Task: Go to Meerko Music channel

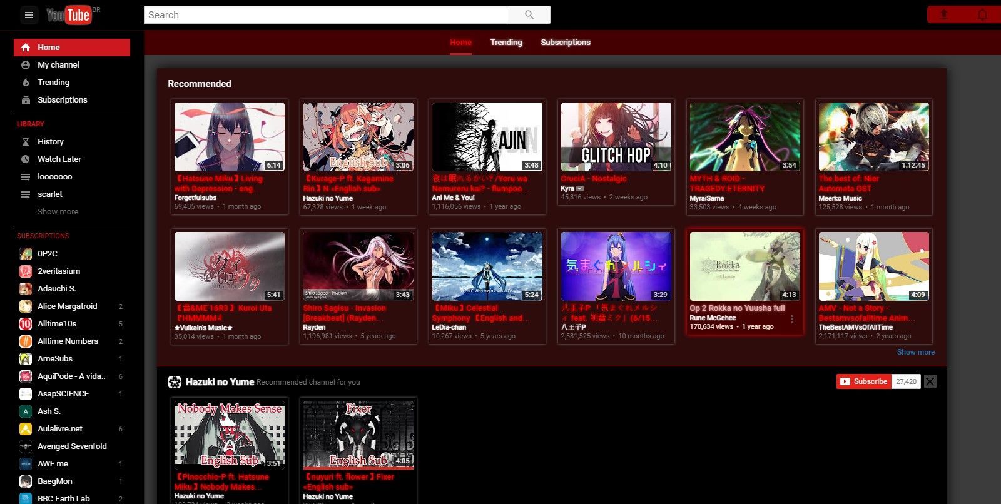Action: (x=840, y=198)
